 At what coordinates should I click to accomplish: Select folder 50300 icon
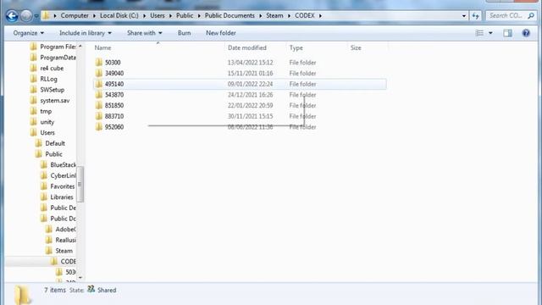click(99, 63)
